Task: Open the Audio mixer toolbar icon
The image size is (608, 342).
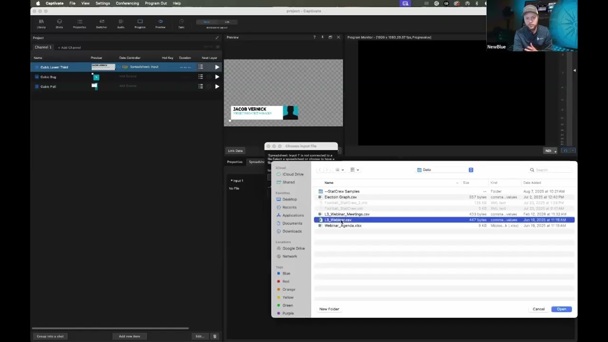Action: pyautogui.click(x=121, y=24)
